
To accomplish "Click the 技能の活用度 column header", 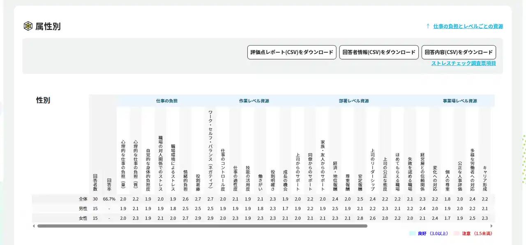I will (x=248, y=178).
